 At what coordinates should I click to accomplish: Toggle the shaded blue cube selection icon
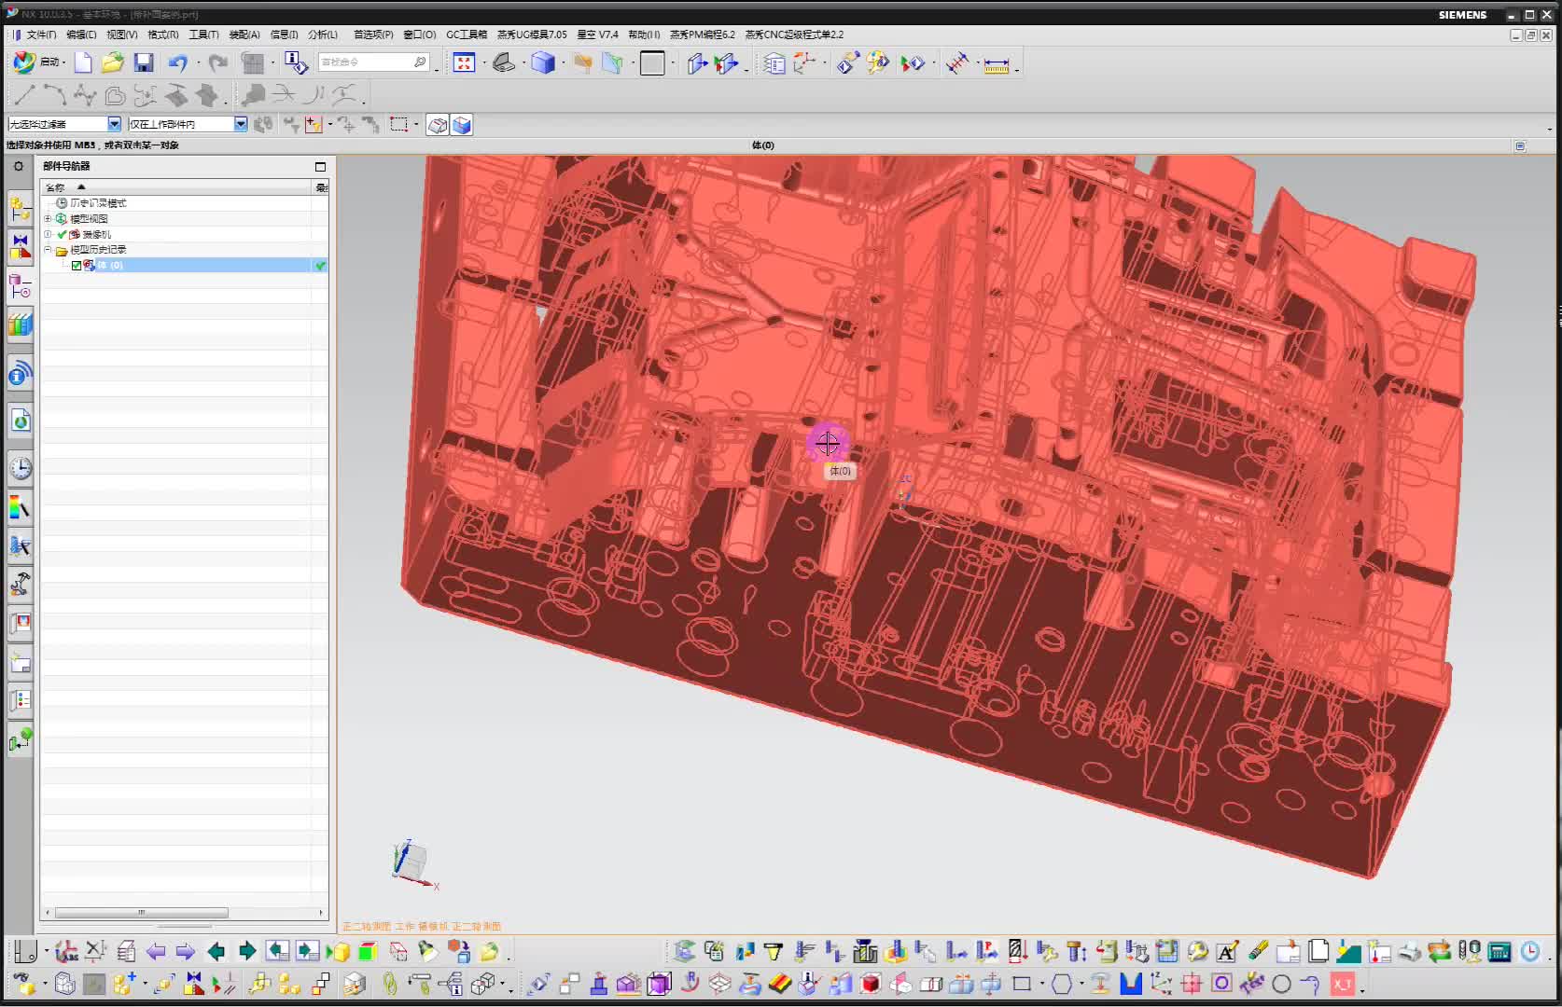click(462, 125)
